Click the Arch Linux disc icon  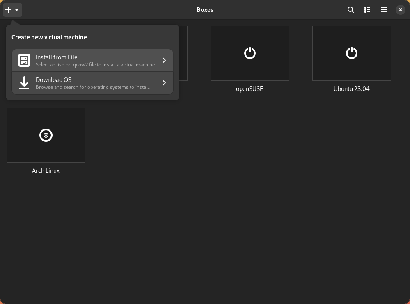tap(46, 135)
